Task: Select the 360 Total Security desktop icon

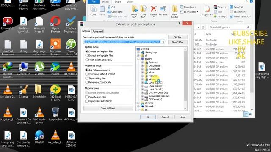Action: (x=55, y=93)
